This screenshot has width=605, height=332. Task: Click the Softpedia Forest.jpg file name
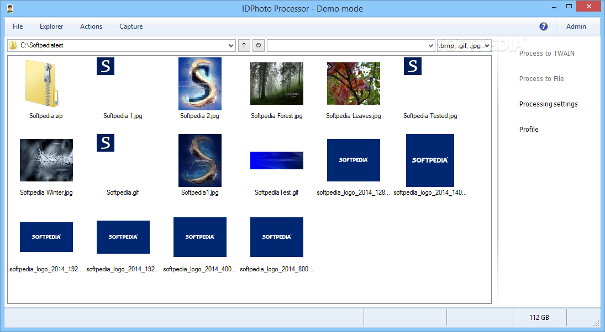[277, 116]
